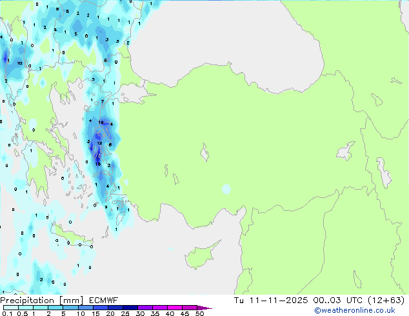409x316 pixels.
Task: Click the legend label '40'
Action: click(170, 313)
